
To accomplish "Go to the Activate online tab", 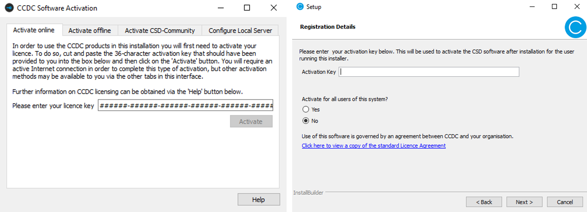I will pyautogui.click(x=34, y=30).
